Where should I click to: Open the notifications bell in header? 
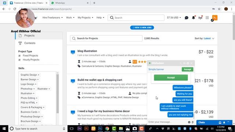tap(194, 18)
